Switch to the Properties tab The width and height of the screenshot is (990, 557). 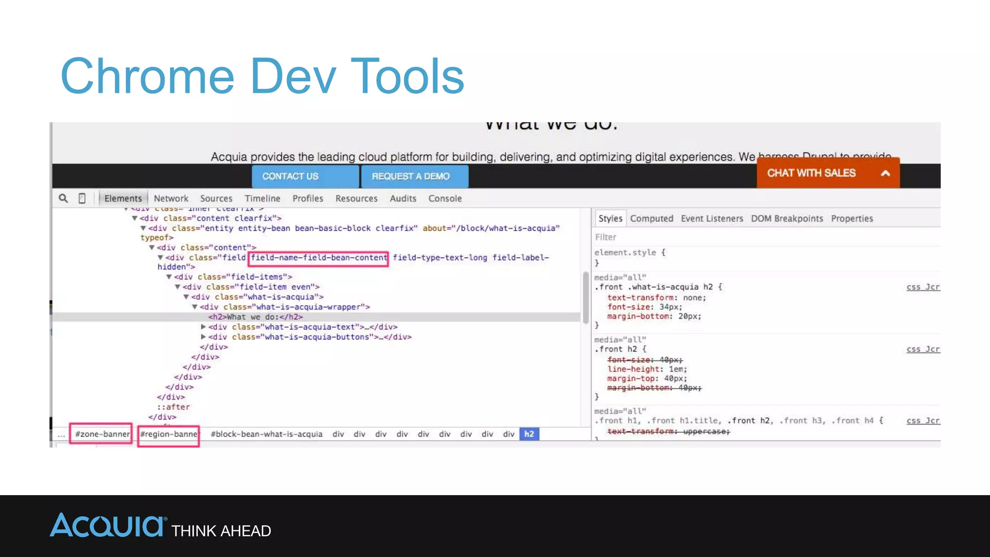[x=852, y=219]
